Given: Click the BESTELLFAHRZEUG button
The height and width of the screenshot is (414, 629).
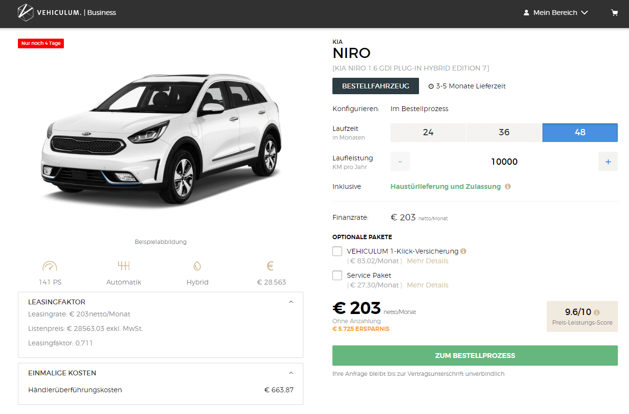Looking at the screenshot, I should coord(375,86).
